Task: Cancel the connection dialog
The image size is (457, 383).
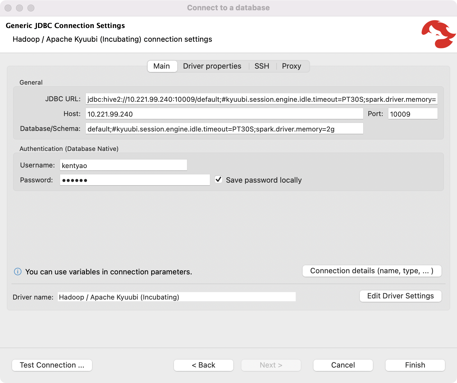Action: click(x=343, y=365)
